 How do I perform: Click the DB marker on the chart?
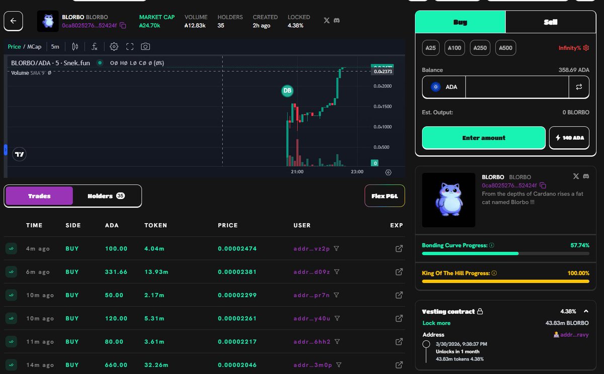pyautogui.click(x=287, y=91)
